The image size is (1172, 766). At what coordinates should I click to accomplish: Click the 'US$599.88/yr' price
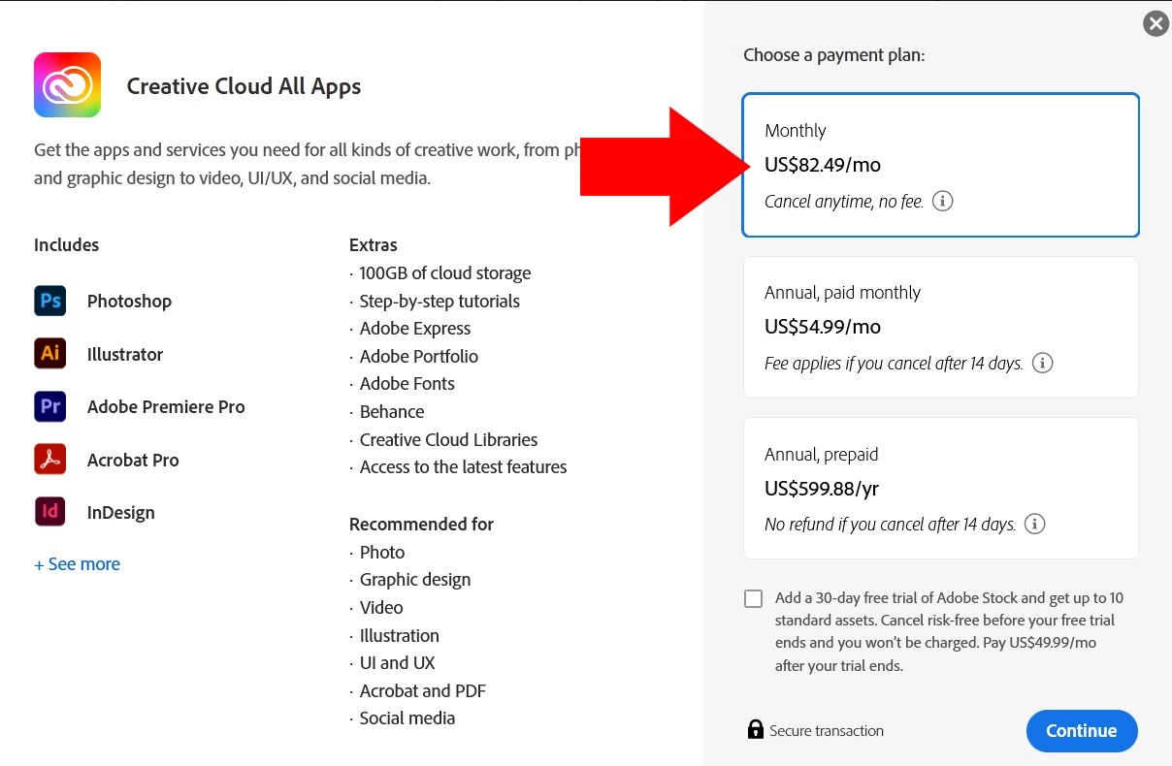[822, 489]
